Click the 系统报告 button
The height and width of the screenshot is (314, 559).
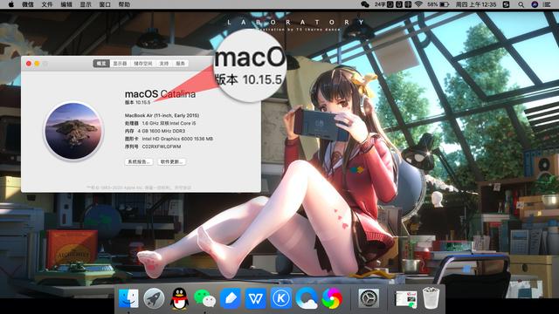(139, 161)
